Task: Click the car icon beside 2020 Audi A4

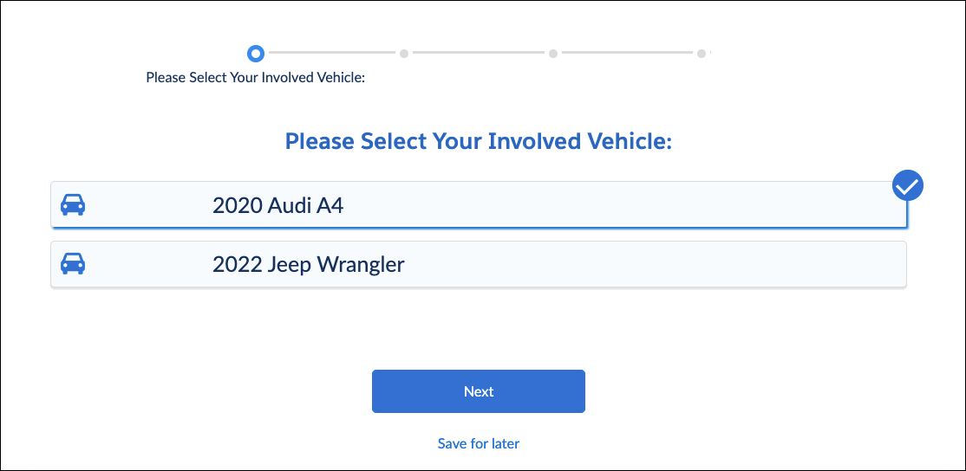Action: [73, 204]
